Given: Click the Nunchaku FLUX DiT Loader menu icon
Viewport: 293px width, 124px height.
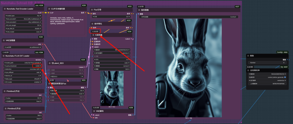Looking at the screenshot, I should [x=5, y=56].
